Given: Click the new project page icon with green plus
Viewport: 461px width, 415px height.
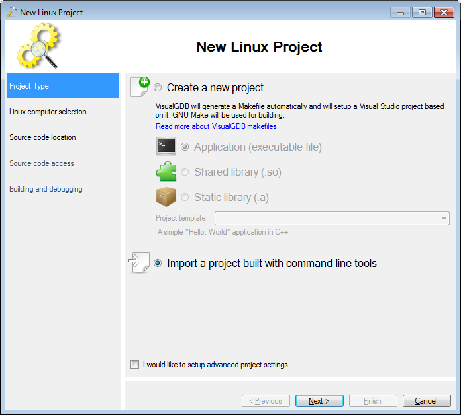Looking at the screenshot, I should click(140, 87).
